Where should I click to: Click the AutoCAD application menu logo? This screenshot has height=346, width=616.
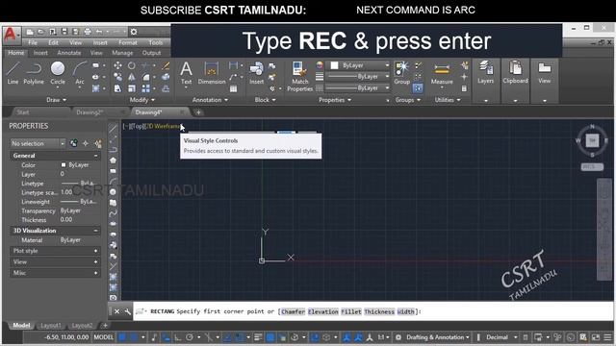[x=11, y=35]
